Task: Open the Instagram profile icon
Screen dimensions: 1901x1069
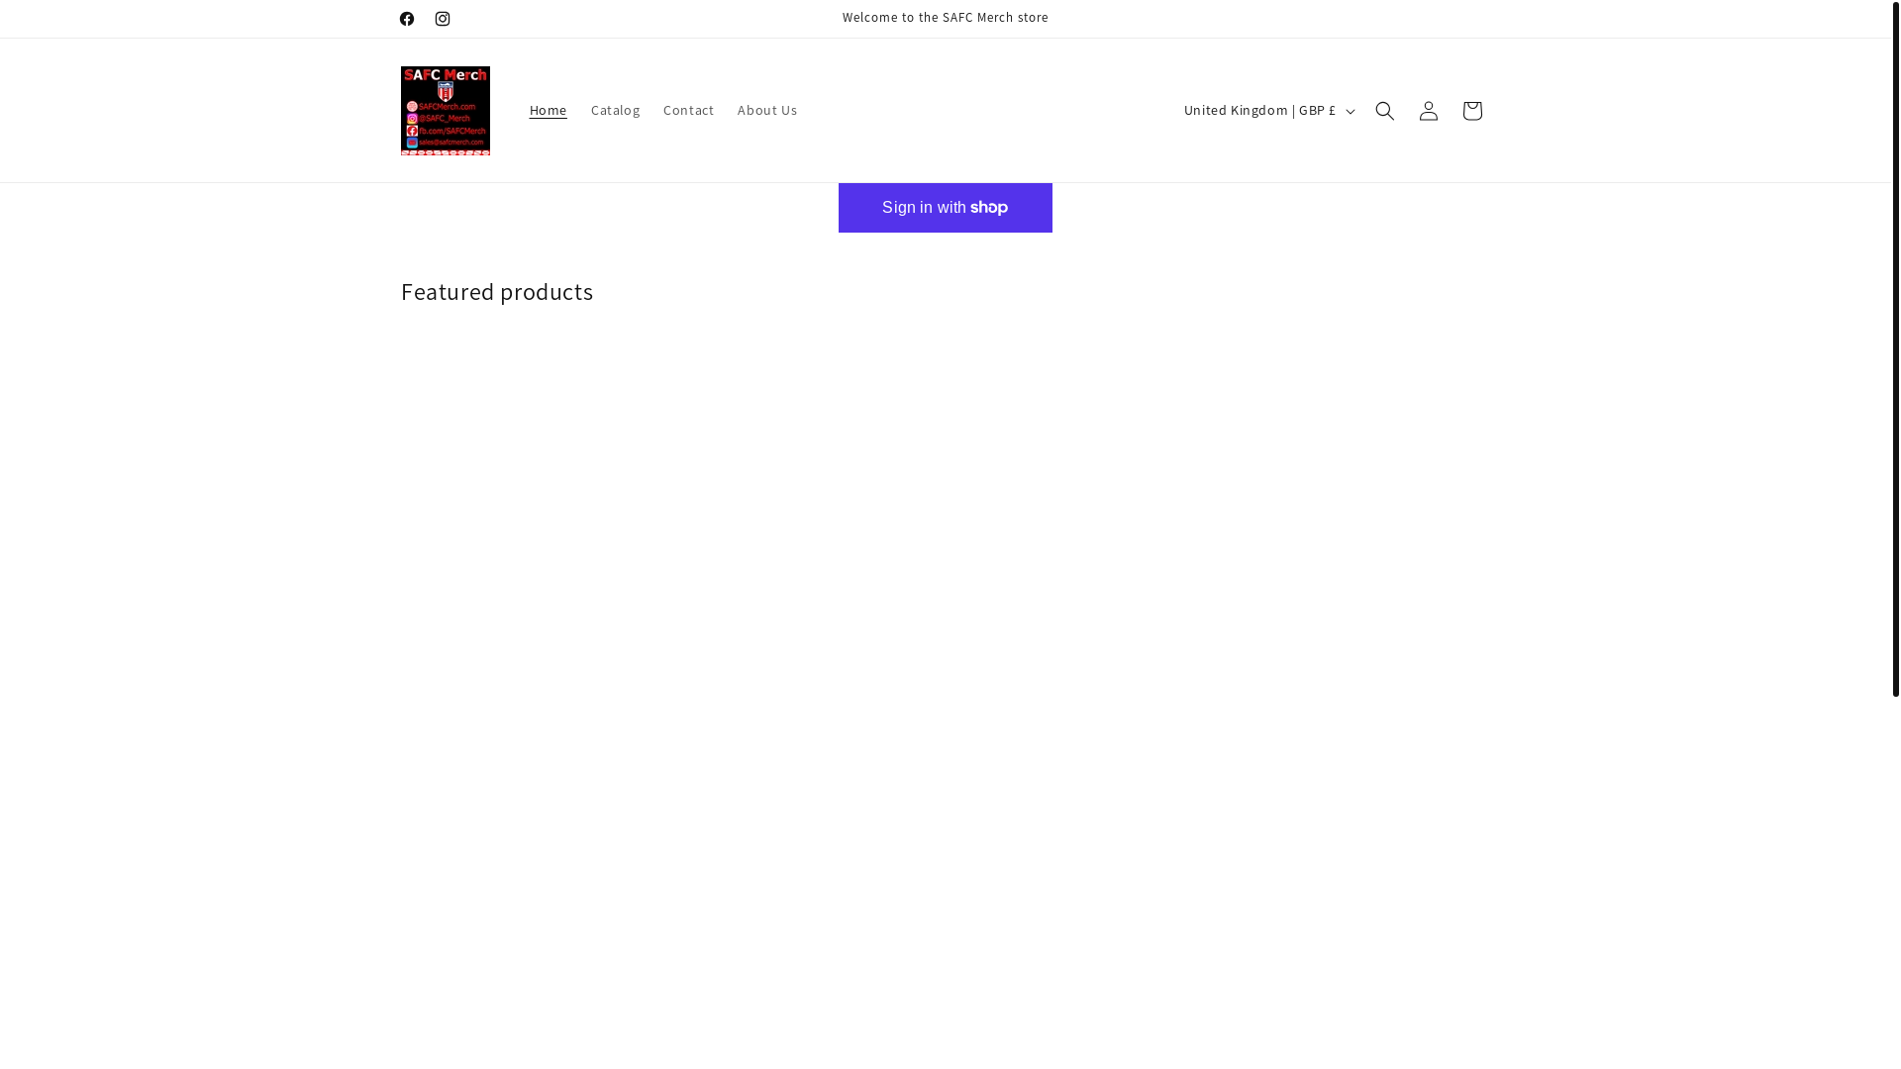Action: click(x=443, y=19)
